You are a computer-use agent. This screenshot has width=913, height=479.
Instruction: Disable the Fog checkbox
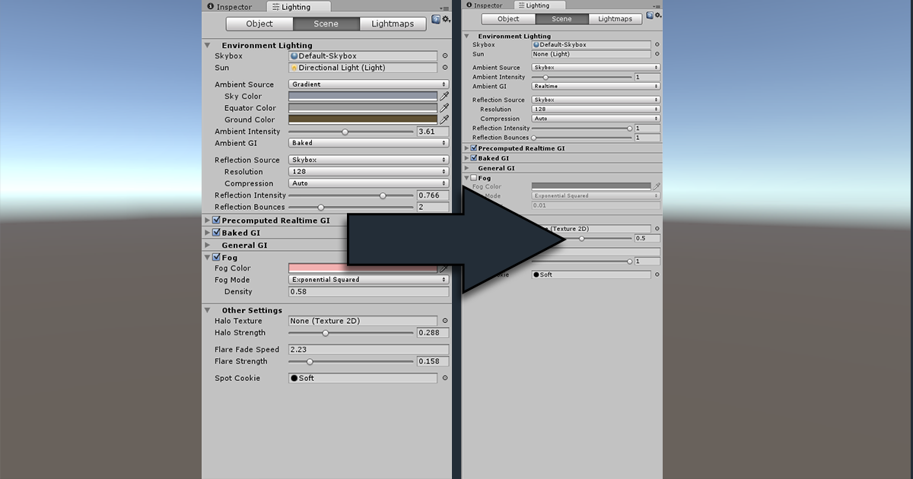click(215, 257)
